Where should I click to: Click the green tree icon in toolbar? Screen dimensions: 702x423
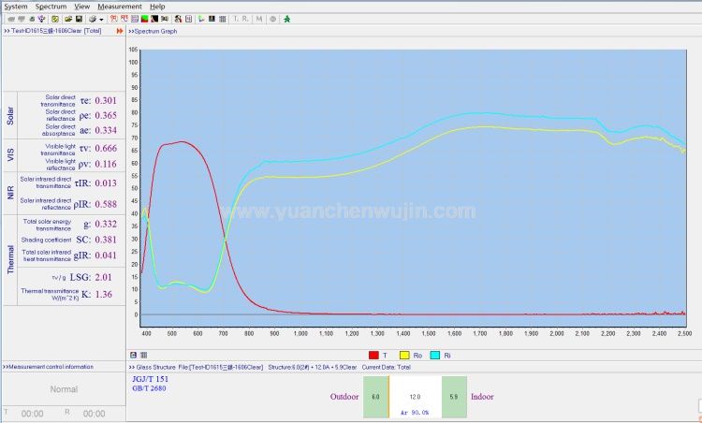point(286,18)
